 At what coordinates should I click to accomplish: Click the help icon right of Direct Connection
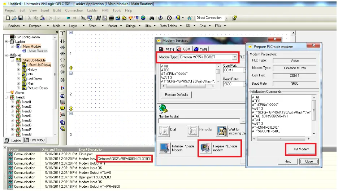coord(234,18)
